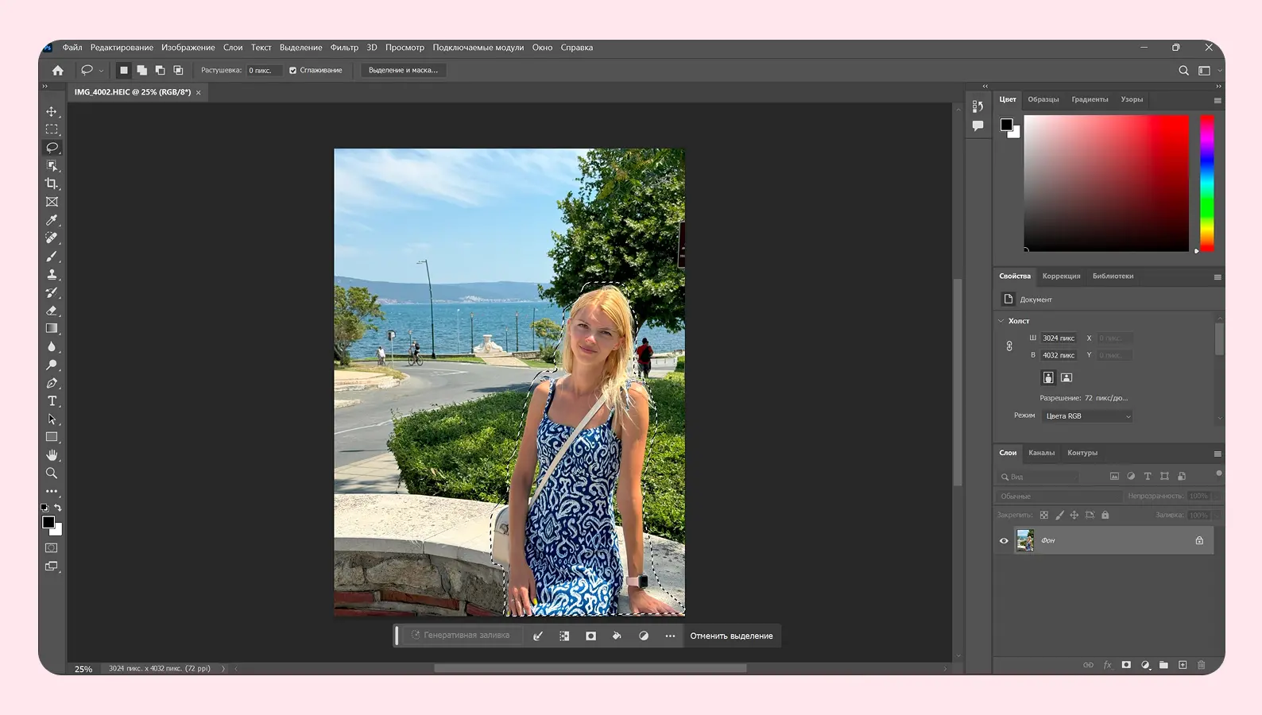Open the Обычные blend mode dropdown
Screen dimensions: 1262x715
click(1059, 496)
